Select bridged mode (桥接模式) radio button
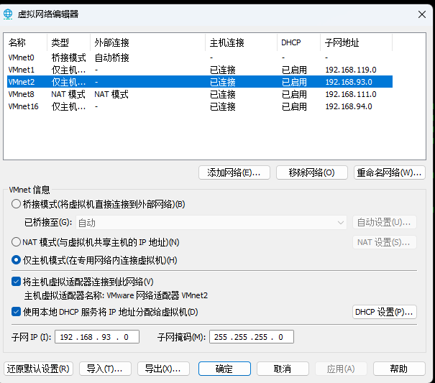Image resolution: width=435 pixels, height=383 pixels. [x=17, y=204]
